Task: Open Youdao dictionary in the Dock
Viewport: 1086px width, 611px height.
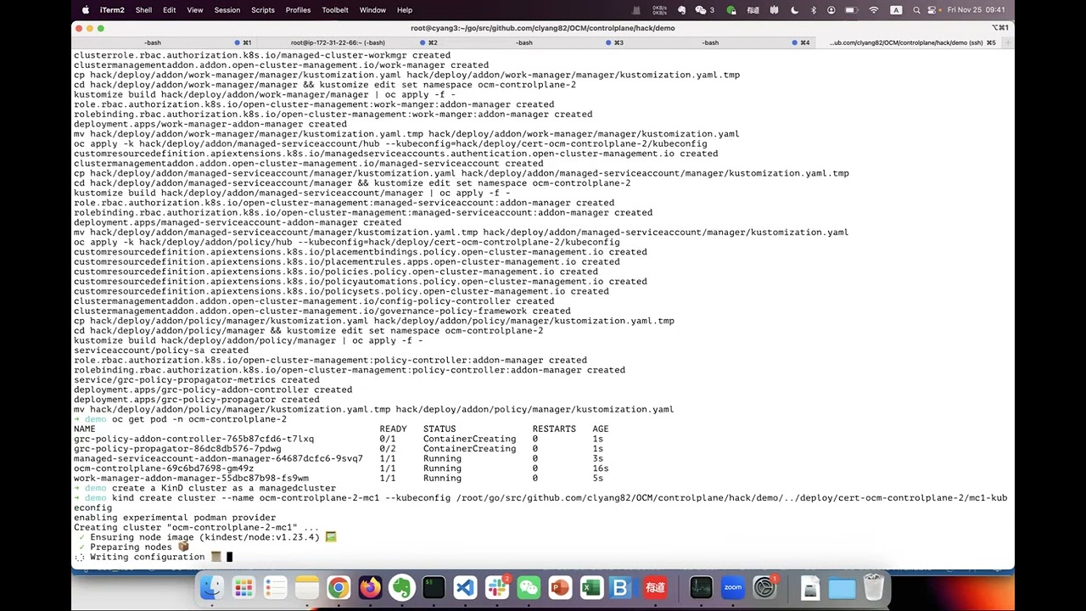Action: (655, 587)
